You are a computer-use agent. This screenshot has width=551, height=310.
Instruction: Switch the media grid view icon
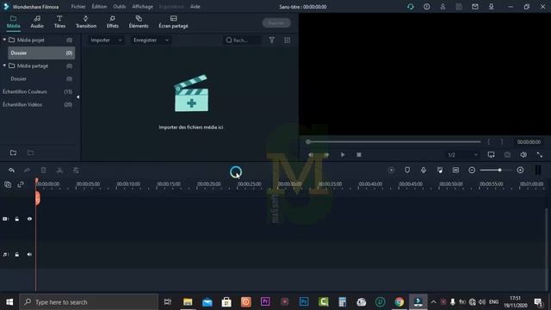pos(287,40)
